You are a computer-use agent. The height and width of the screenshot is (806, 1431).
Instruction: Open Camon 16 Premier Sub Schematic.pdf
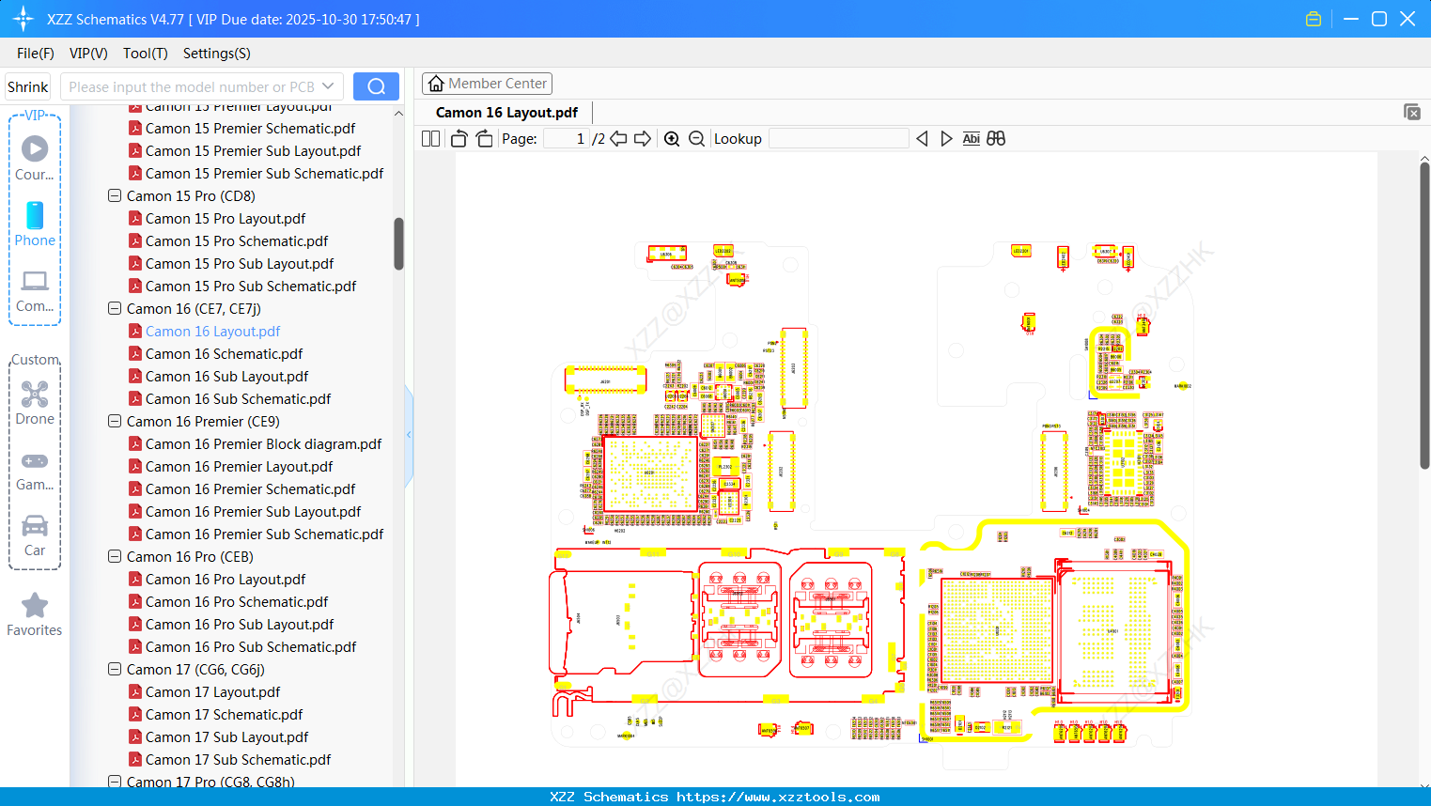pos(264,534)
